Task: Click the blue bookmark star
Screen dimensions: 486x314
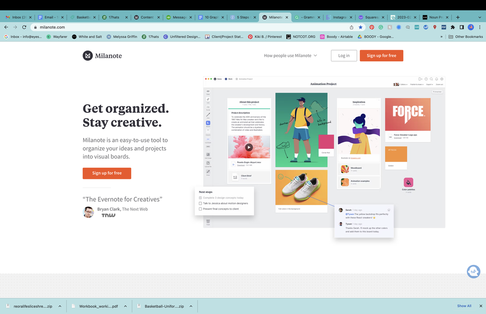Action: [361, 27]
